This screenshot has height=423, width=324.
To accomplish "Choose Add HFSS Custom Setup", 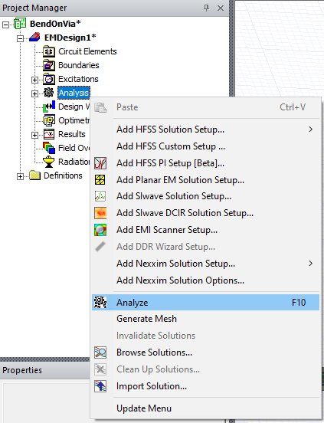I will 206,146.
